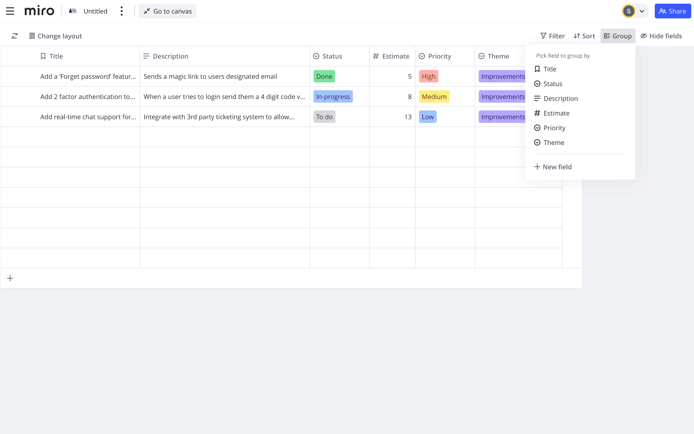Click the miro logo
The height and width of the screenshot is (434, 694).
coord(39,11)
